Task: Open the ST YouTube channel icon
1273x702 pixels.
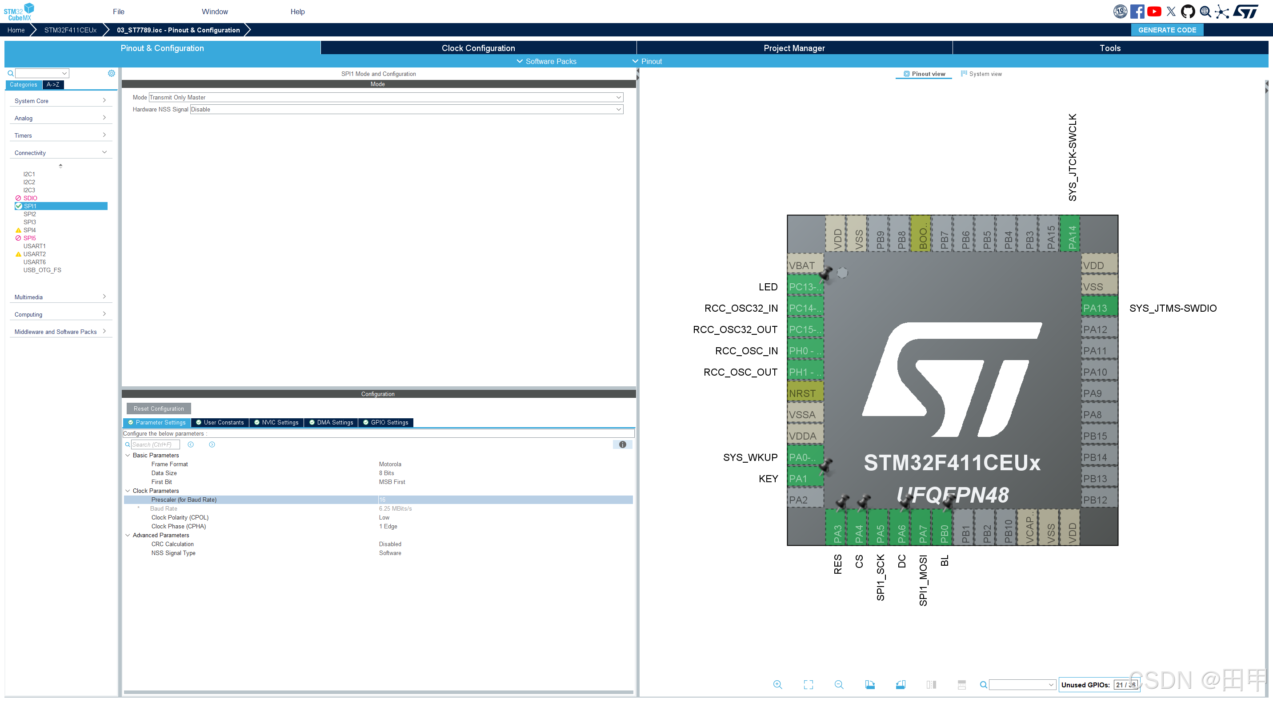Action: pos(1154,12)
